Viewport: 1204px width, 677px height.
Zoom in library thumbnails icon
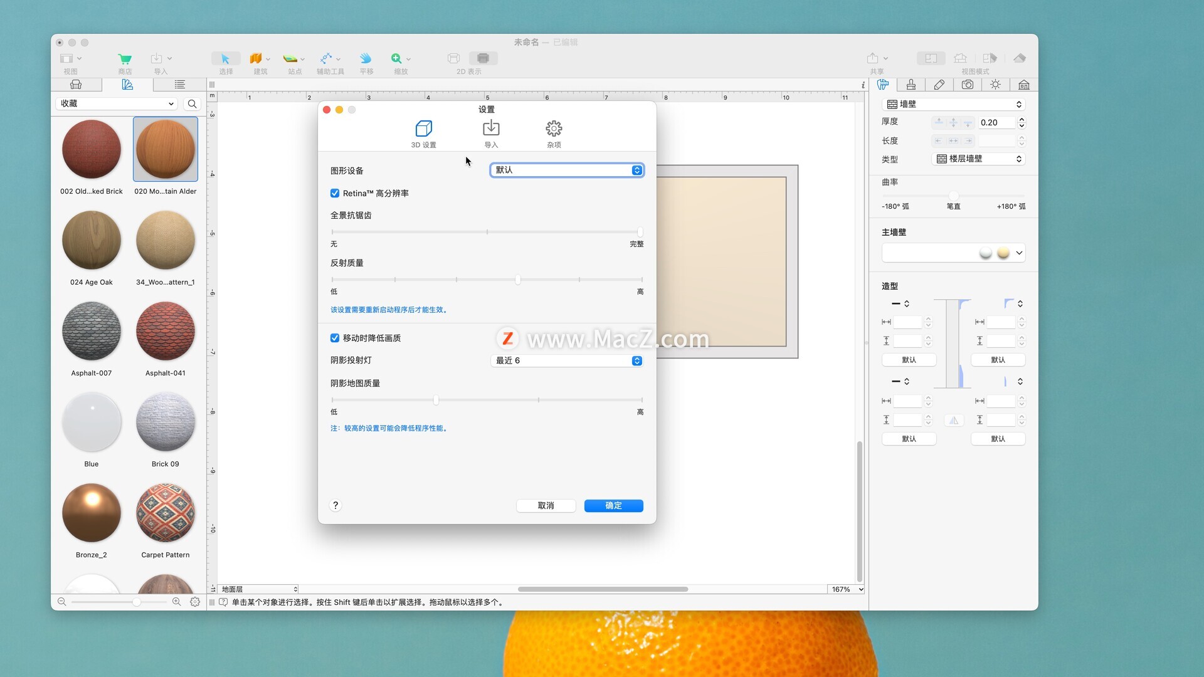click(x=177, y=602)
